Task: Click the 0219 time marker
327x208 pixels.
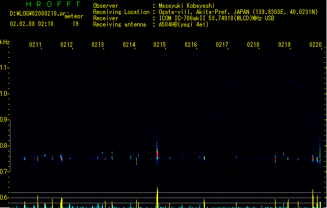Action: [284, 45]
